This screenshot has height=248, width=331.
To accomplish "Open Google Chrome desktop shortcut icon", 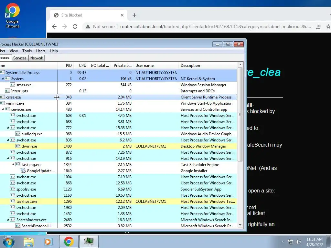I will pos(12,16).
